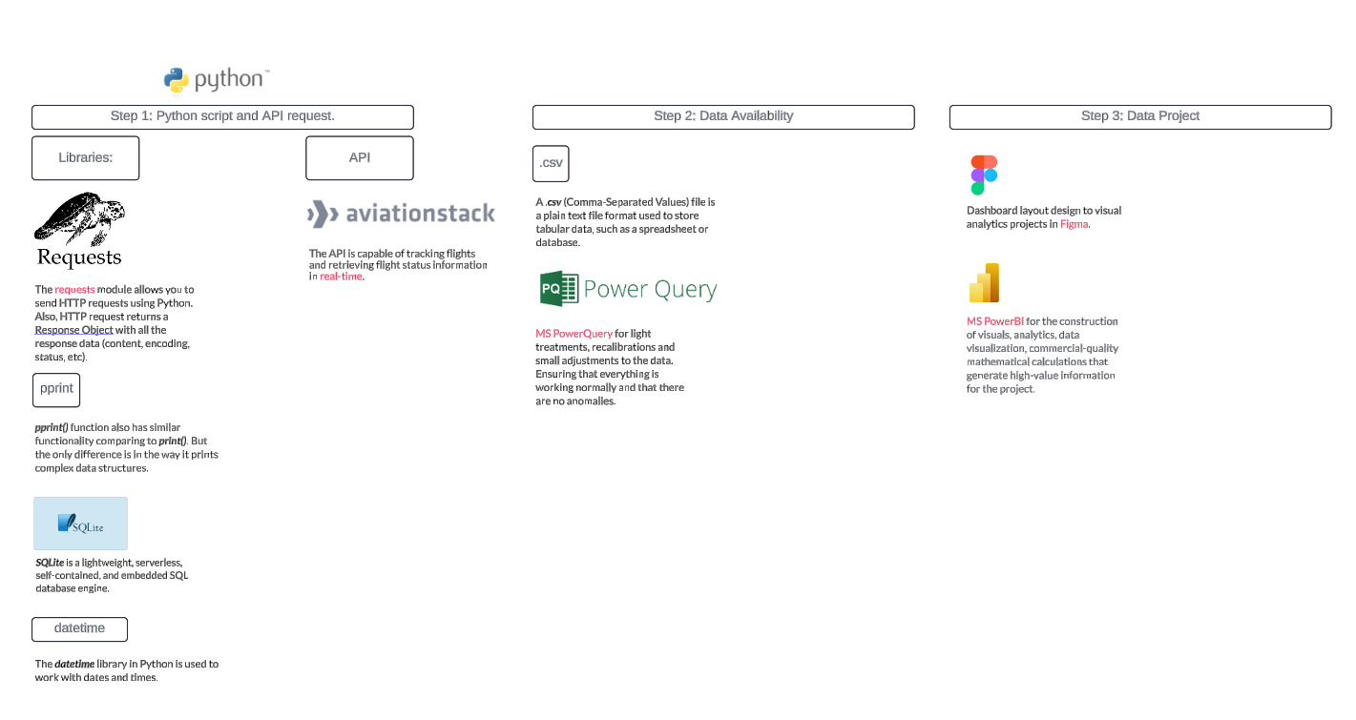This screenshot has height=720, width=1356.
Task: Click 'complex data structures.' text line
Action: 92,468
